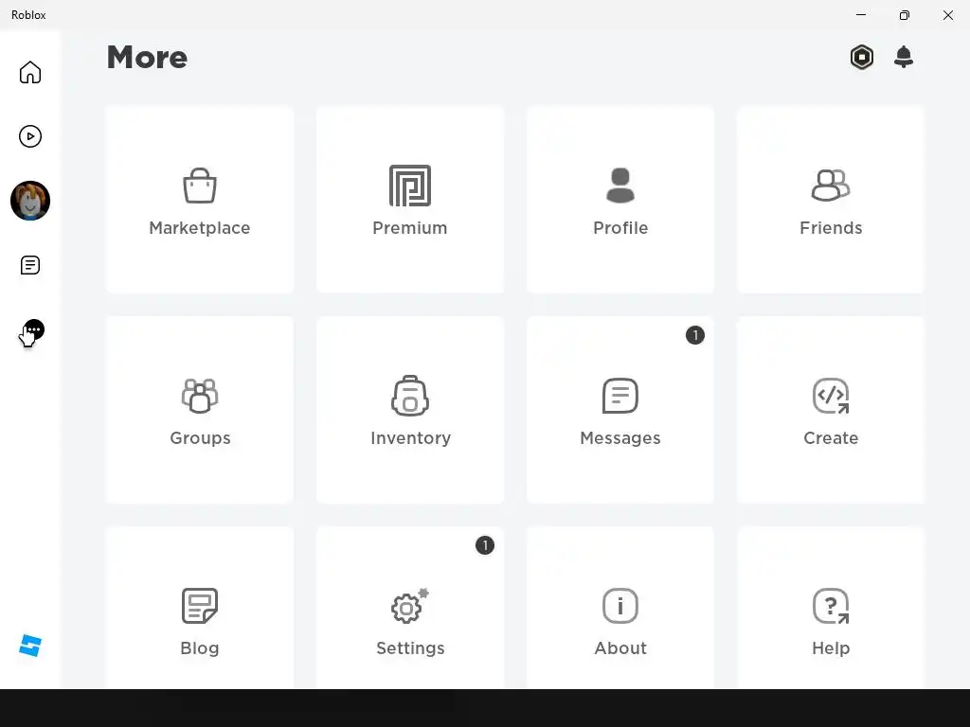Viewport: 970px width, 727px height.
Task: Click the Marketplace label
Action: [200, 228]
